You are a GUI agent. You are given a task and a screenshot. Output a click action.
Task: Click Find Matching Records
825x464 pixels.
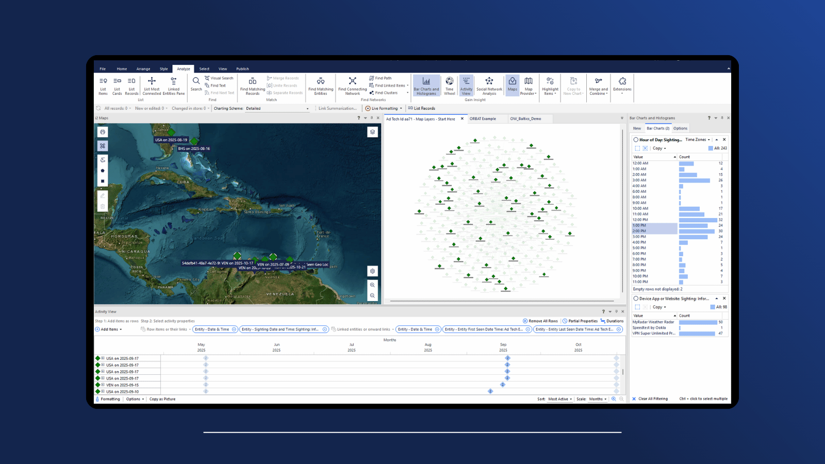coord(253,86)
